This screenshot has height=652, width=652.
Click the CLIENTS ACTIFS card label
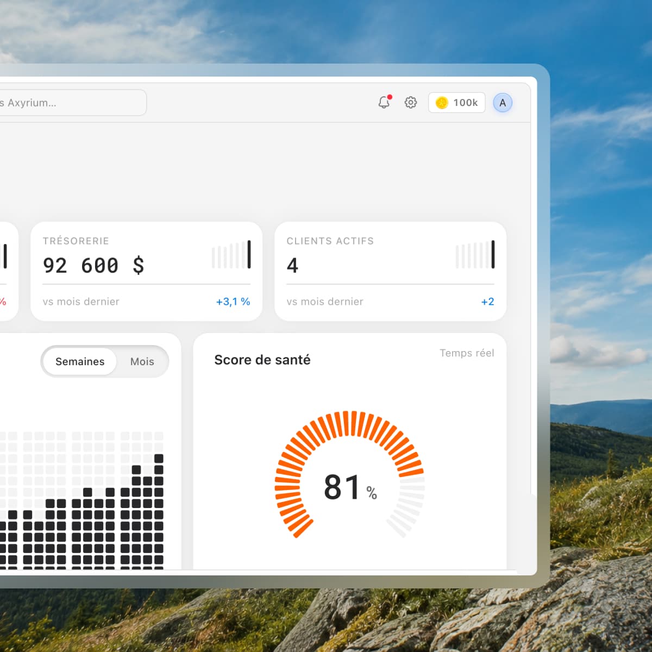[x=330, y=241]
